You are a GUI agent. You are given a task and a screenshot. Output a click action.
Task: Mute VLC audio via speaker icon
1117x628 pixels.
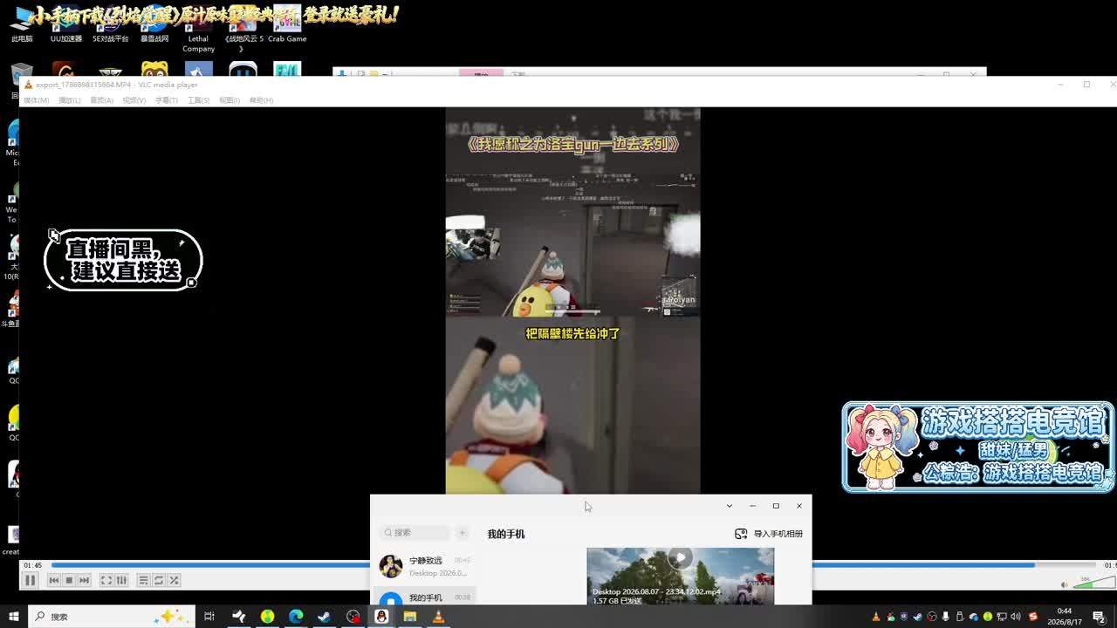[x=1064, y=584]
